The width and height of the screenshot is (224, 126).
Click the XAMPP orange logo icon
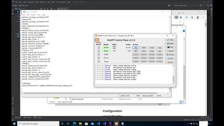coord(97,40)
